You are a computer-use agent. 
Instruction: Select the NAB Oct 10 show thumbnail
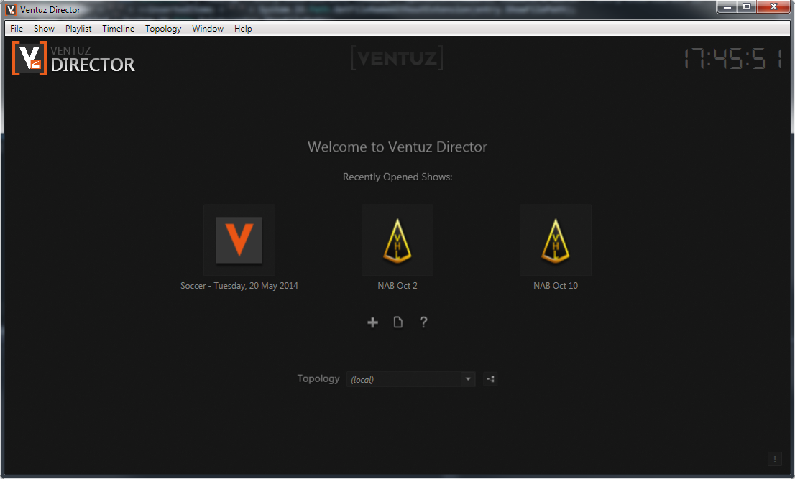(x=556, y=240)
